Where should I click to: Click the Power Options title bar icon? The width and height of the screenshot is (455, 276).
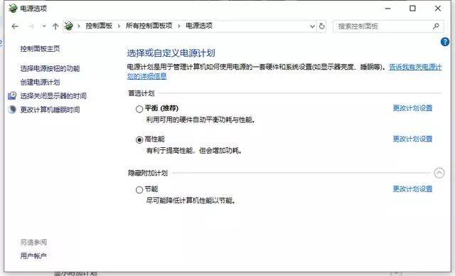pyautogui.click(x=13, y=8)
